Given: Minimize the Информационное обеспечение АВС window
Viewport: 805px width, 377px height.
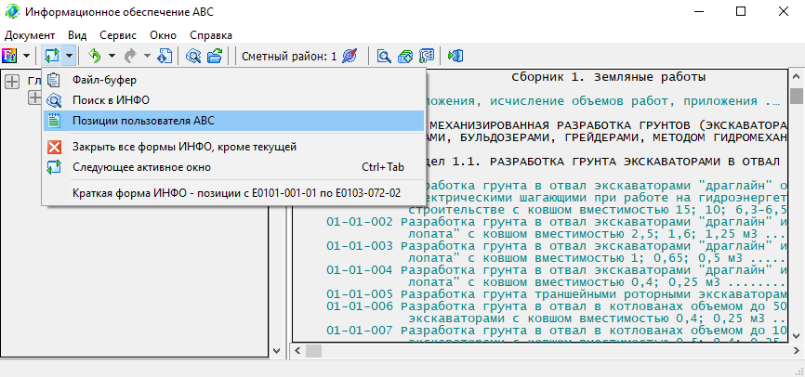Looking at the screenshot, I should 699,11.
